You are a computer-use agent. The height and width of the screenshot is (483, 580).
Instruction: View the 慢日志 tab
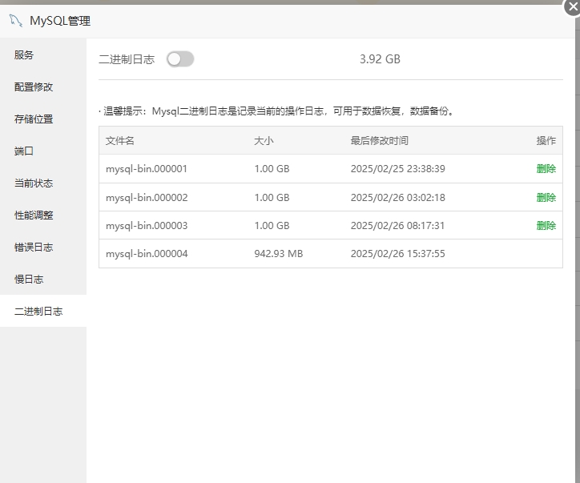[x=43, y=280]
